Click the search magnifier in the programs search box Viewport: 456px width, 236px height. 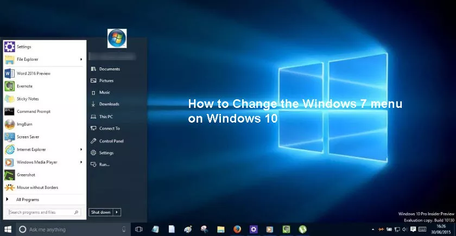[x=76, y=213]
